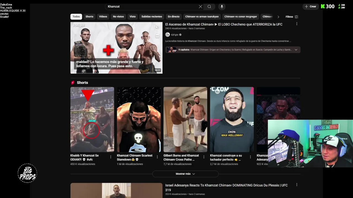Open the options menu for the Khabib Y Khamzat short

coord(111,157)
